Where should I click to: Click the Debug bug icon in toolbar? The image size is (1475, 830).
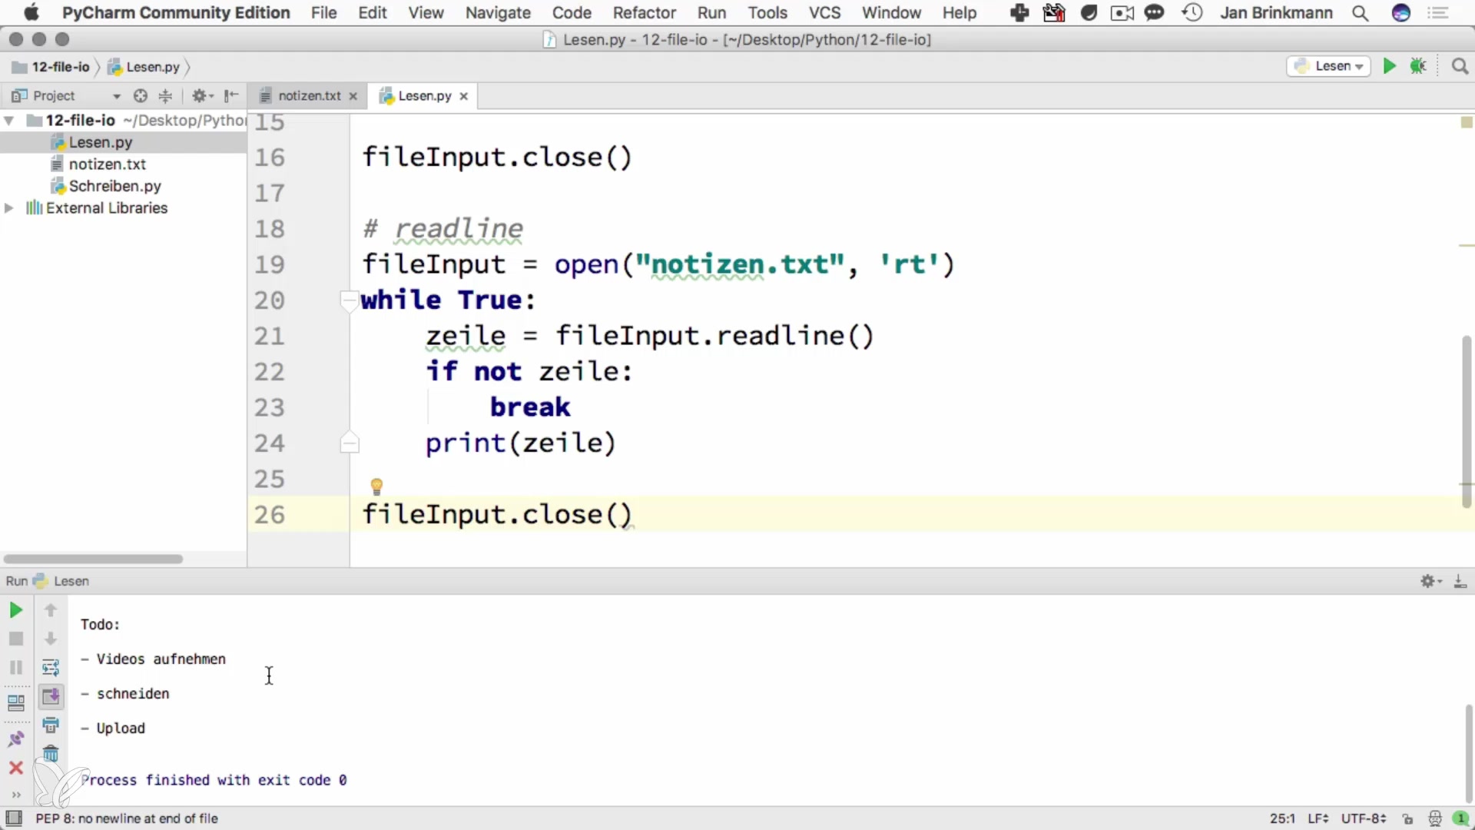(1418, 66)
